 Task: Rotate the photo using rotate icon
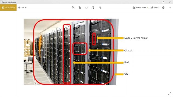coord(93,8)
